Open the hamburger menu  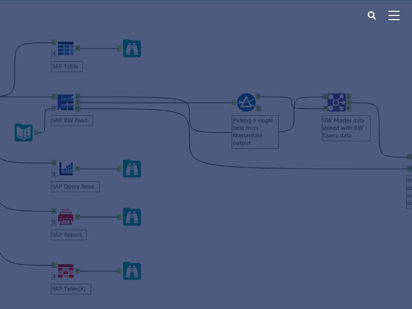coord(394,15)
